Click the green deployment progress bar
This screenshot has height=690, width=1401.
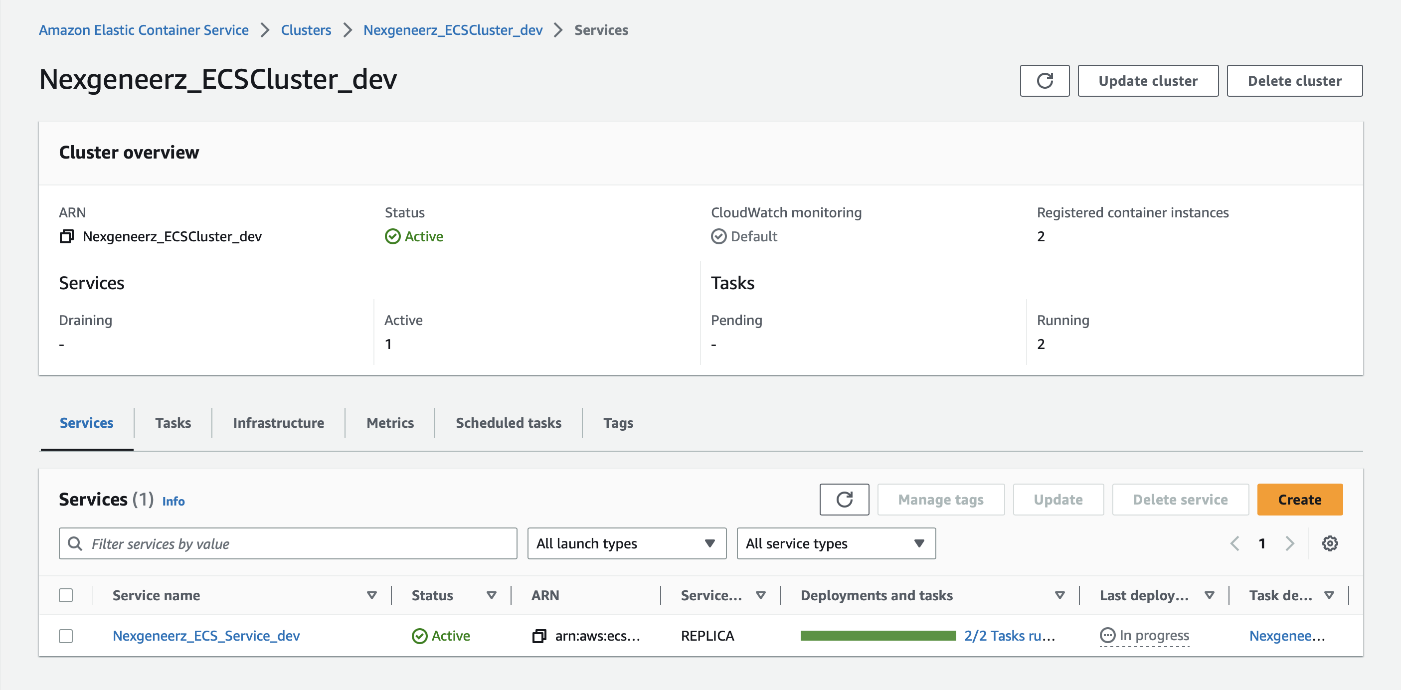(878, 636)
